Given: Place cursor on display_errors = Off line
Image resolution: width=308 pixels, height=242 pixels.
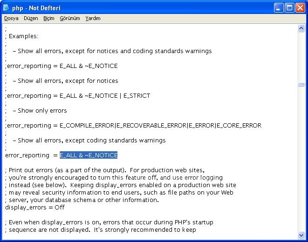Looking at the screenshot, I should coord(35,208).
